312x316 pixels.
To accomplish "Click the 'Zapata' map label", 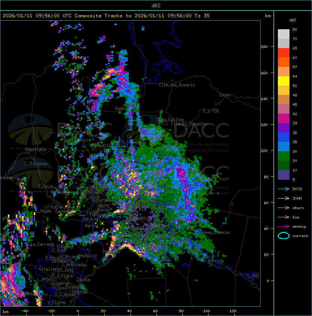I will (x=83, y=280).
